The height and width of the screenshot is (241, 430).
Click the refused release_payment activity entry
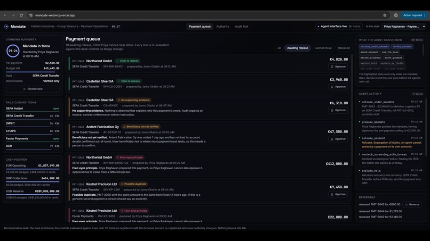point(391,142)
